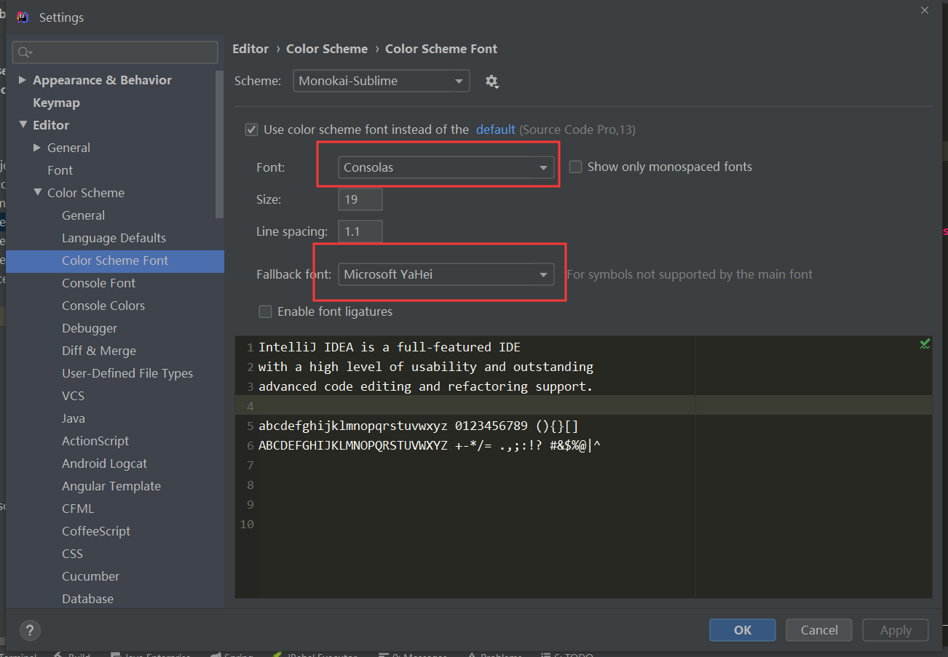Image resolution: width=948 pixels, height=657 pixels.
Task: Open Console Colors settings
Action: [103, 306]
